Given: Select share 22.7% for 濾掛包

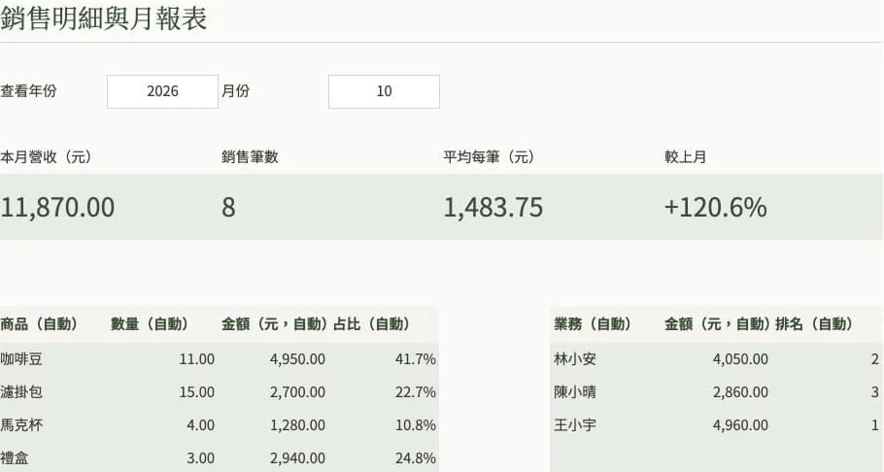Looking at the screenshot, I should click(416, 392).
